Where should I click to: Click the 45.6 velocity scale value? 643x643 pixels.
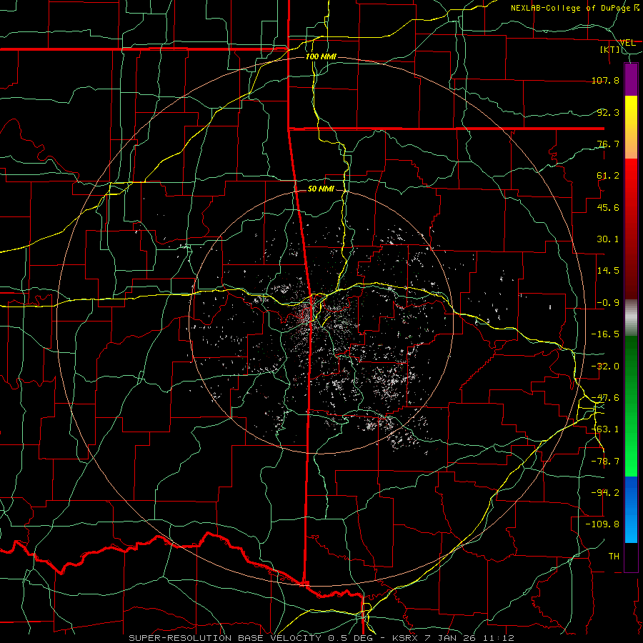pos(608,207)
